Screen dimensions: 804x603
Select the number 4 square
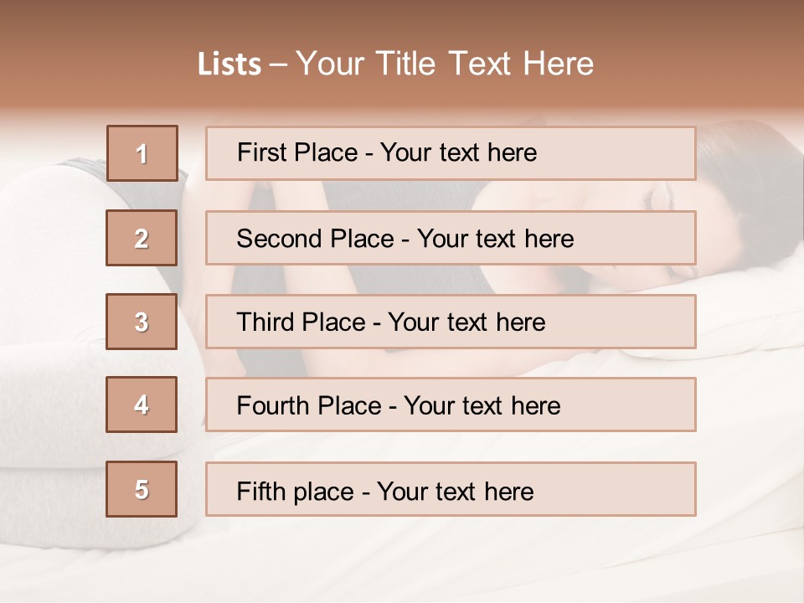(x=142, y=405)
